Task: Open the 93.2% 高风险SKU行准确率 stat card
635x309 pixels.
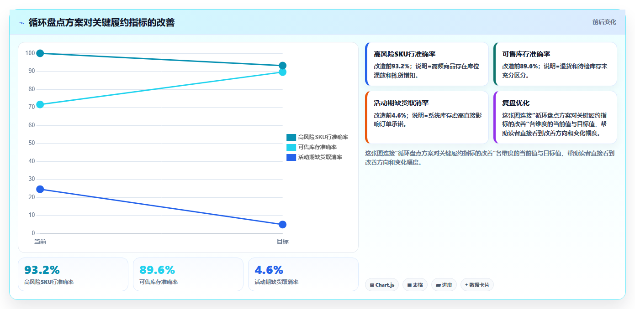Action: point(73,274)
